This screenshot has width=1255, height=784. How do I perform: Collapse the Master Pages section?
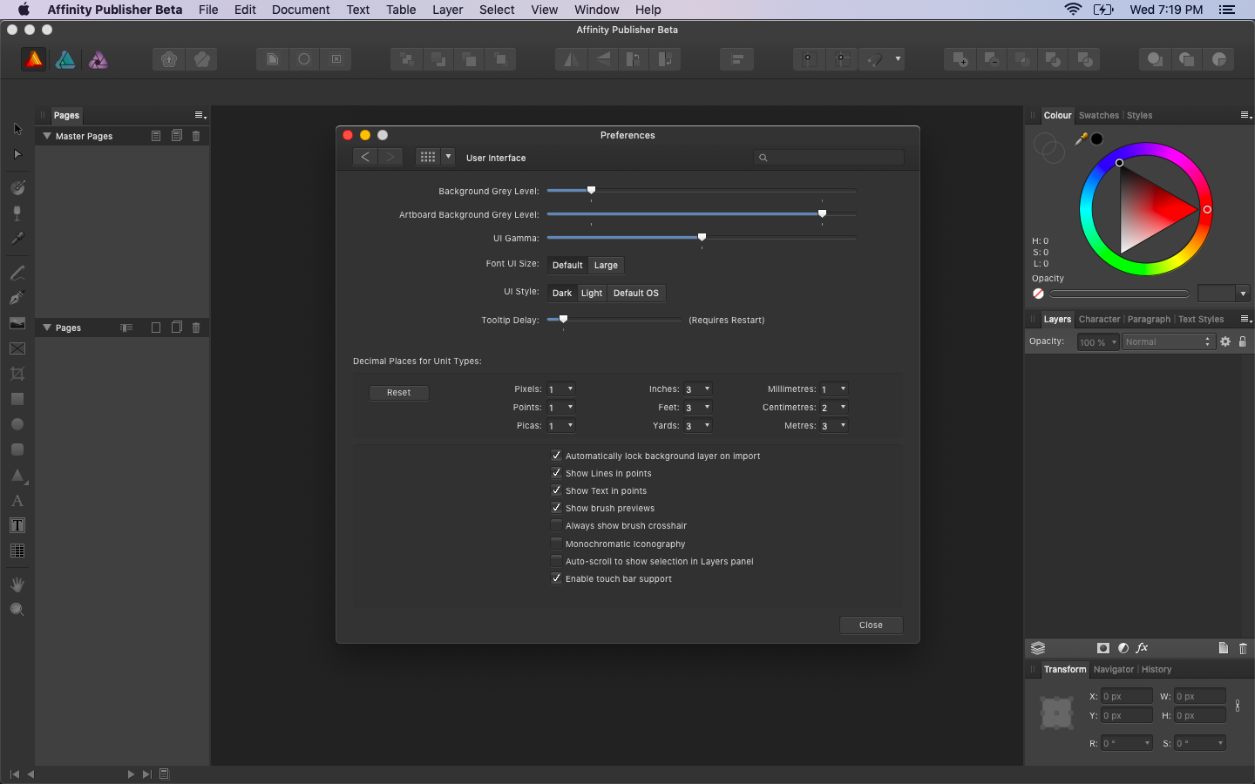tap(47, 136)
